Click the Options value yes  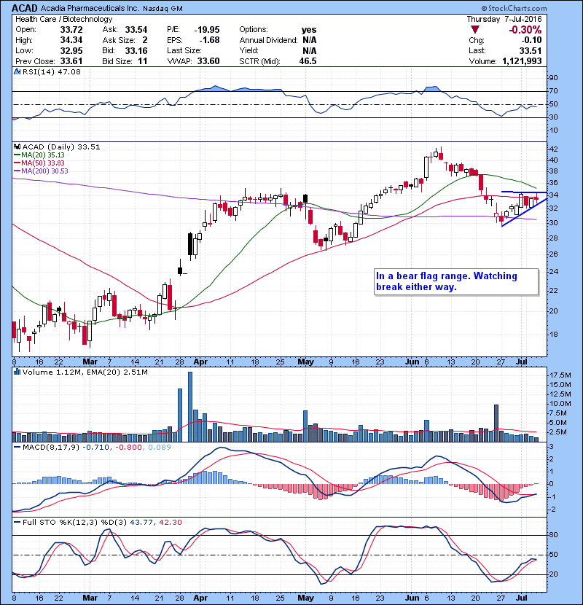(309, 30)
